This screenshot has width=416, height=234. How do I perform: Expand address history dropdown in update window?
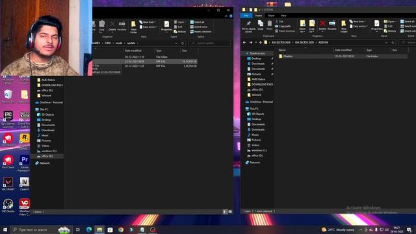tap(176, 43)
